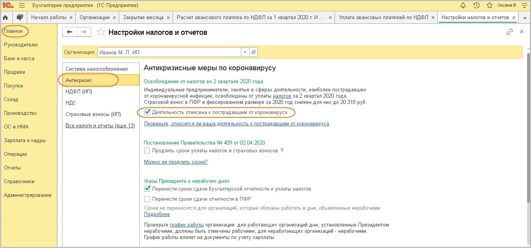Open the Администрирование section
Viewport: 531px width, 248px height.
click(27, 195)
